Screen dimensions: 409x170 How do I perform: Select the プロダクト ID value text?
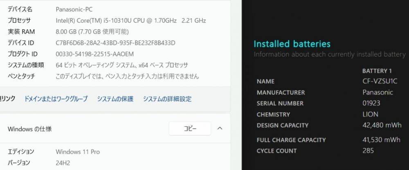pos(95,54)
